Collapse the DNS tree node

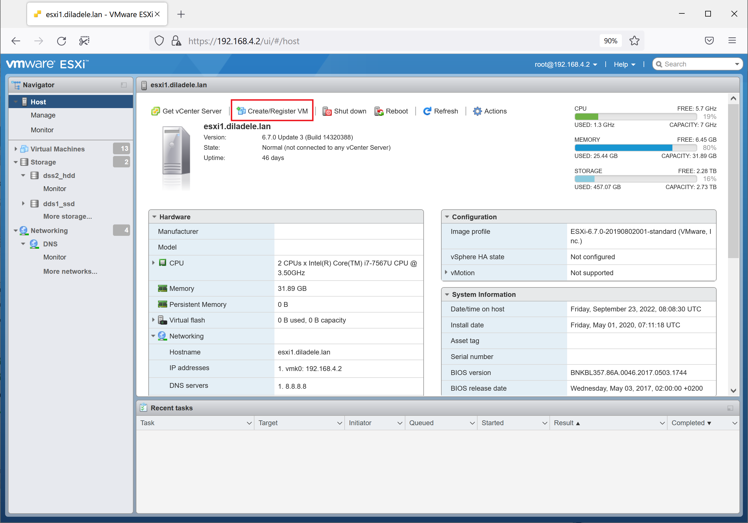(x=23, y=244)
